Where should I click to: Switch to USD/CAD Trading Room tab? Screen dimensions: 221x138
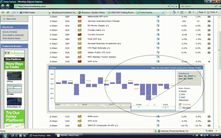(x=121, y=12)
